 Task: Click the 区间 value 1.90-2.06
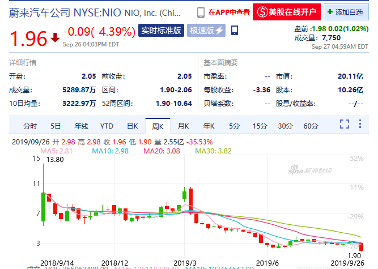click(176, 90)
